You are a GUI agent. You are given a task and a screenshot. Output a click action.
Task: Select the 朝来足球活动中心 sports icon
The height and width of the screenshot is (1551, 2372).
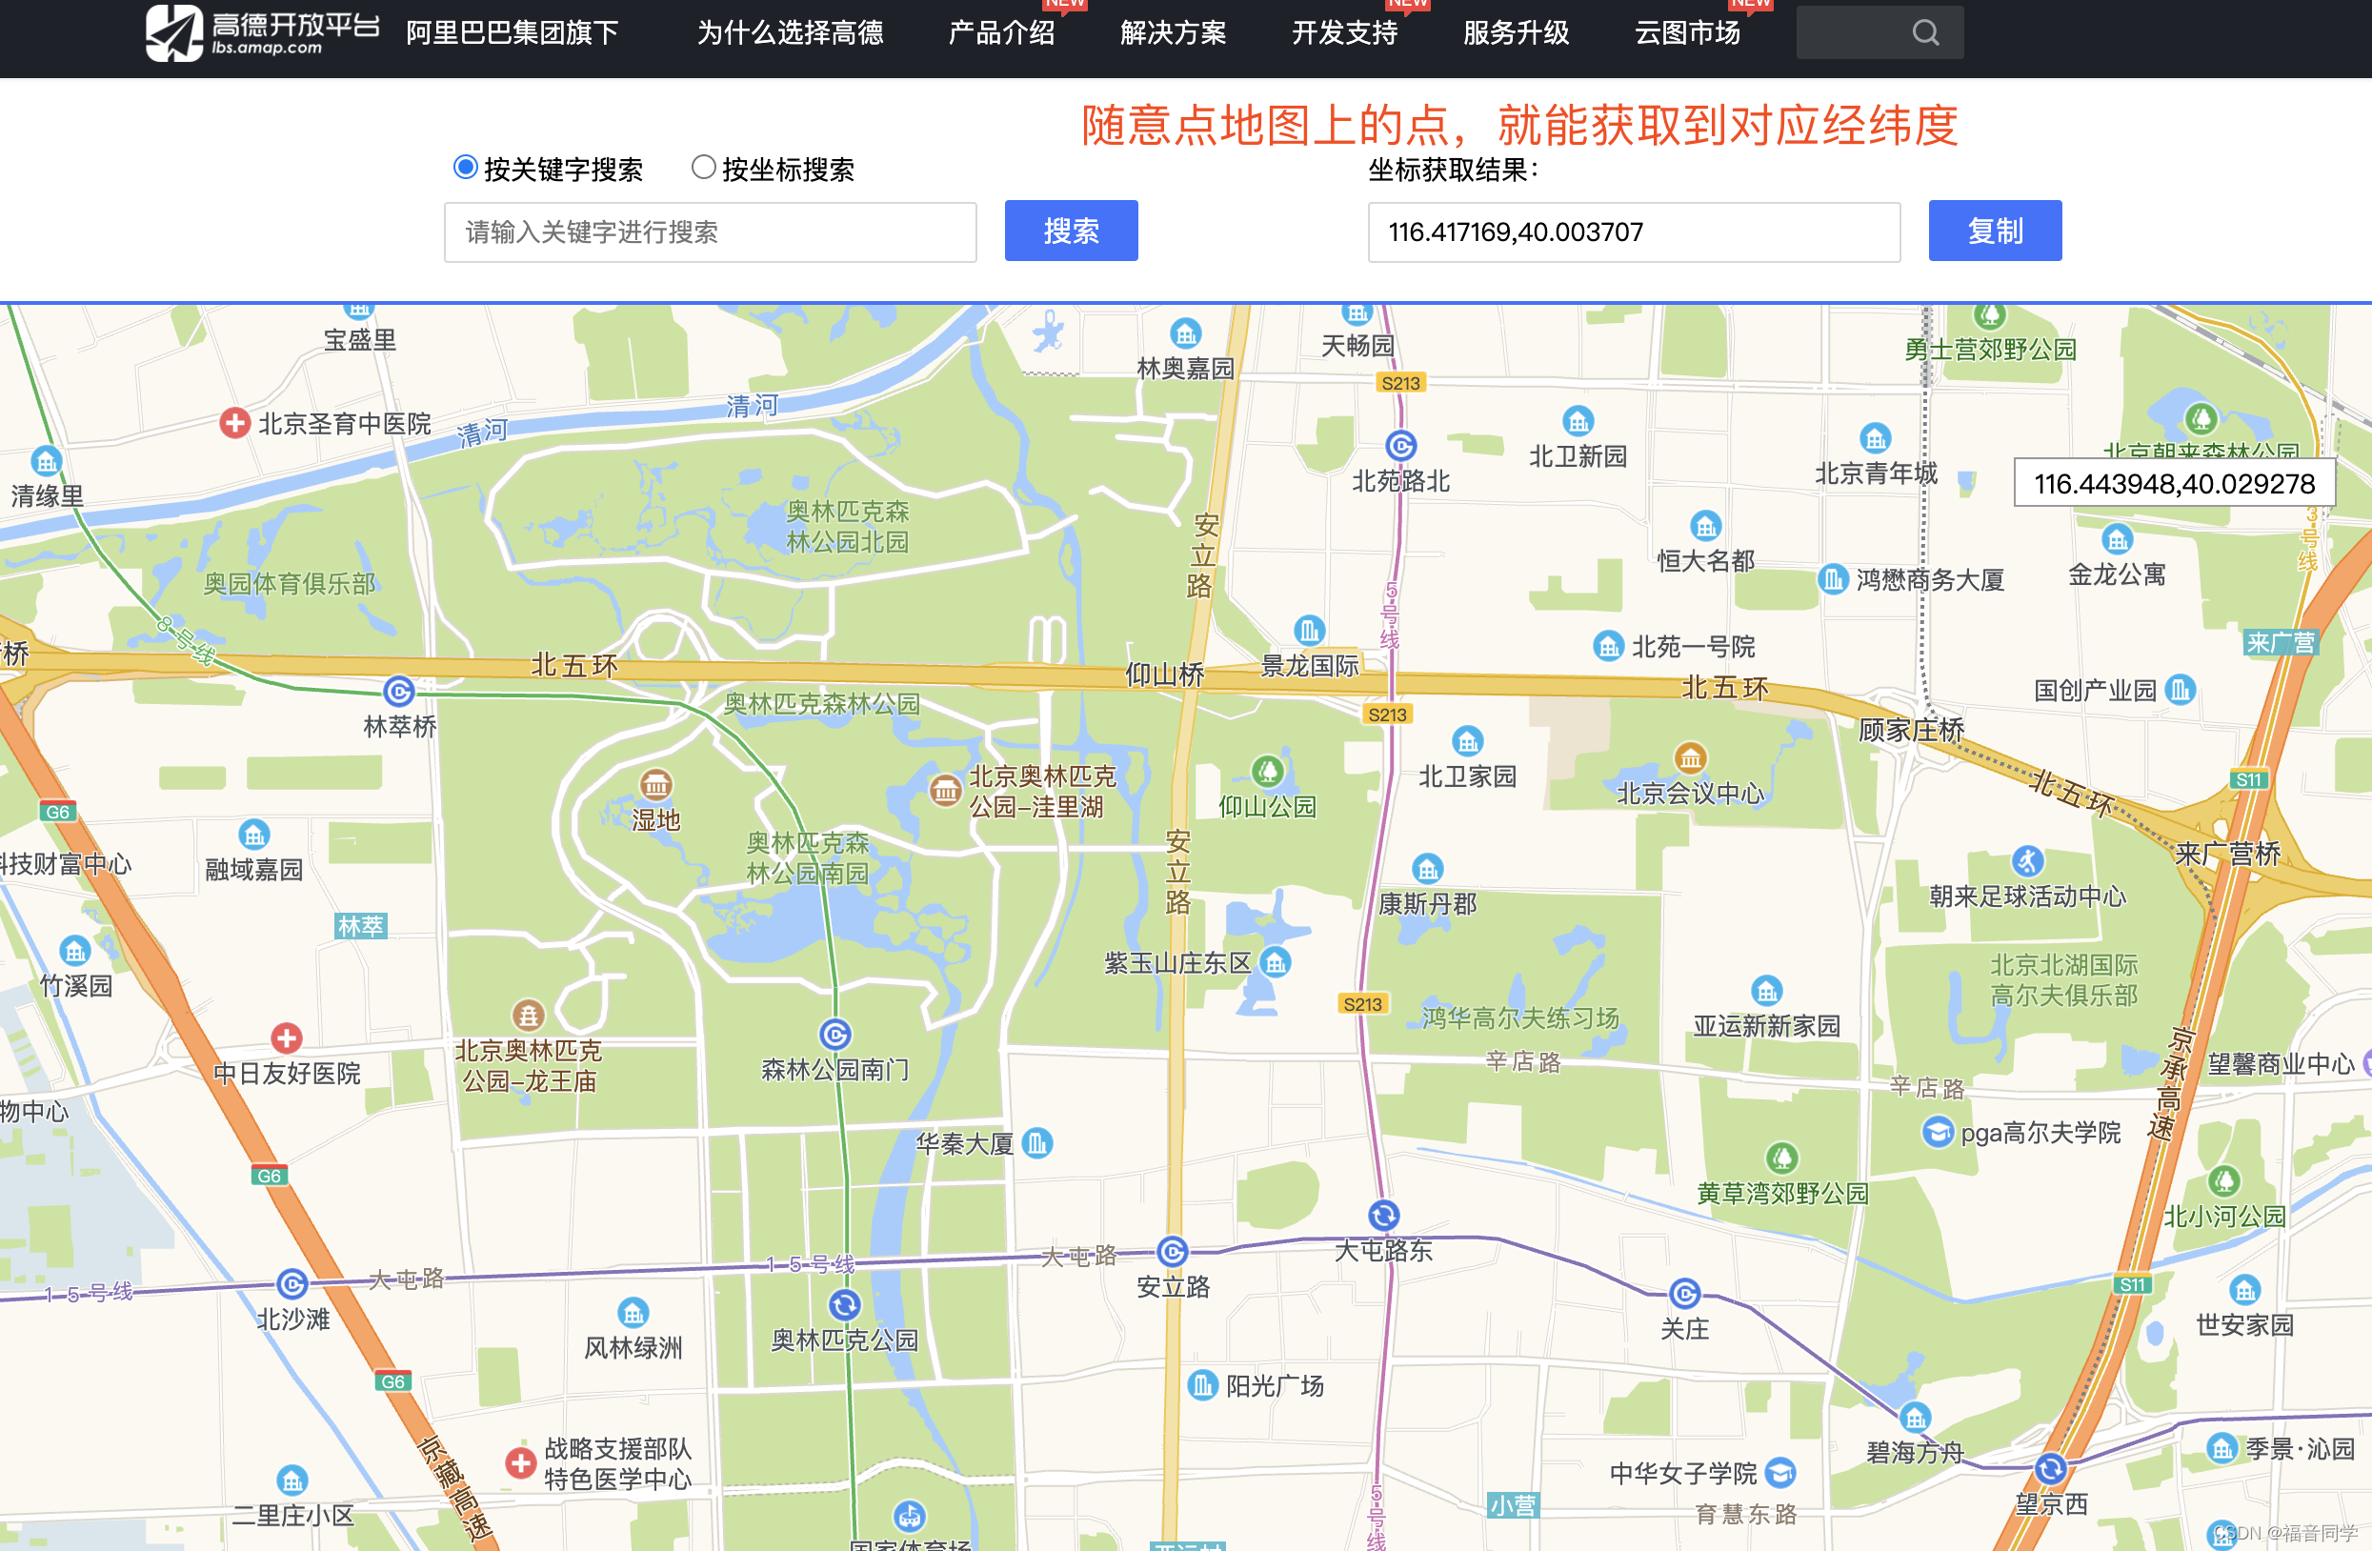tap(2027, 860)
